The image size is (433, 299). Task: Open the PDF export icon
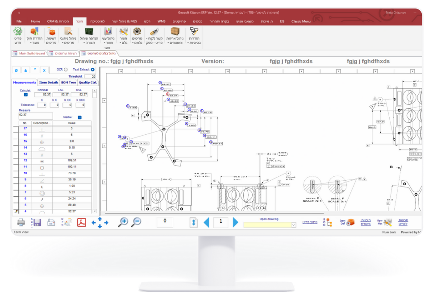81,222
